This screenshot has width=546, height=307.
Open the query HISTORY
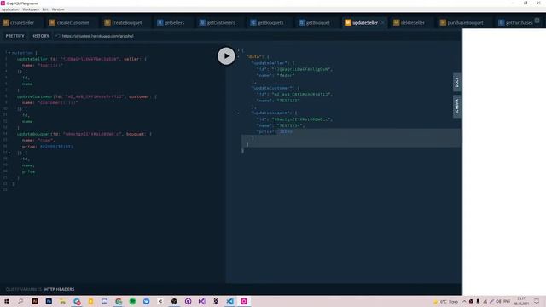point(40,36)
